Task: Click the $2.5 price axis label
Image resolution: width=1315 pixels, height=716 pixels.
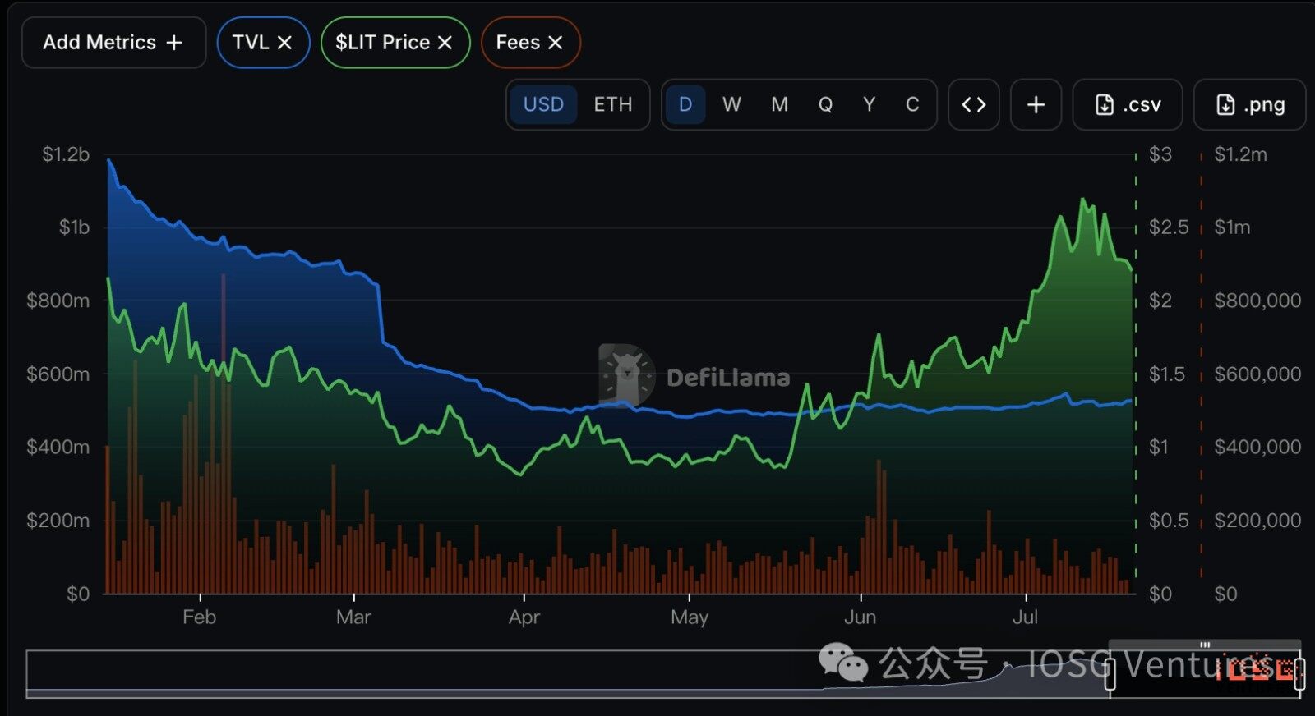Action: 1169,227
